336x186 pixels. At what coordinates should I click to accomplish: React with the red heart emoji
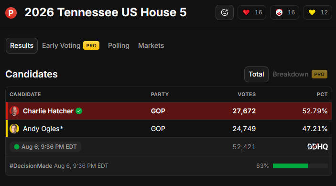click(252, 12)
